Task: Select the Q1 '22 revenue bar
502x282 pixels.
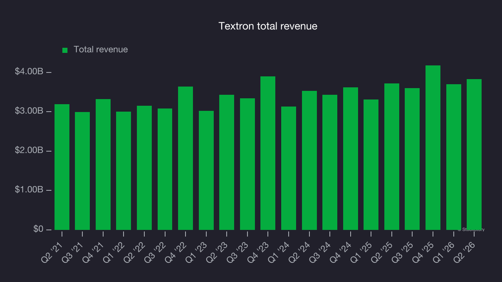Action: click(124, 171)
